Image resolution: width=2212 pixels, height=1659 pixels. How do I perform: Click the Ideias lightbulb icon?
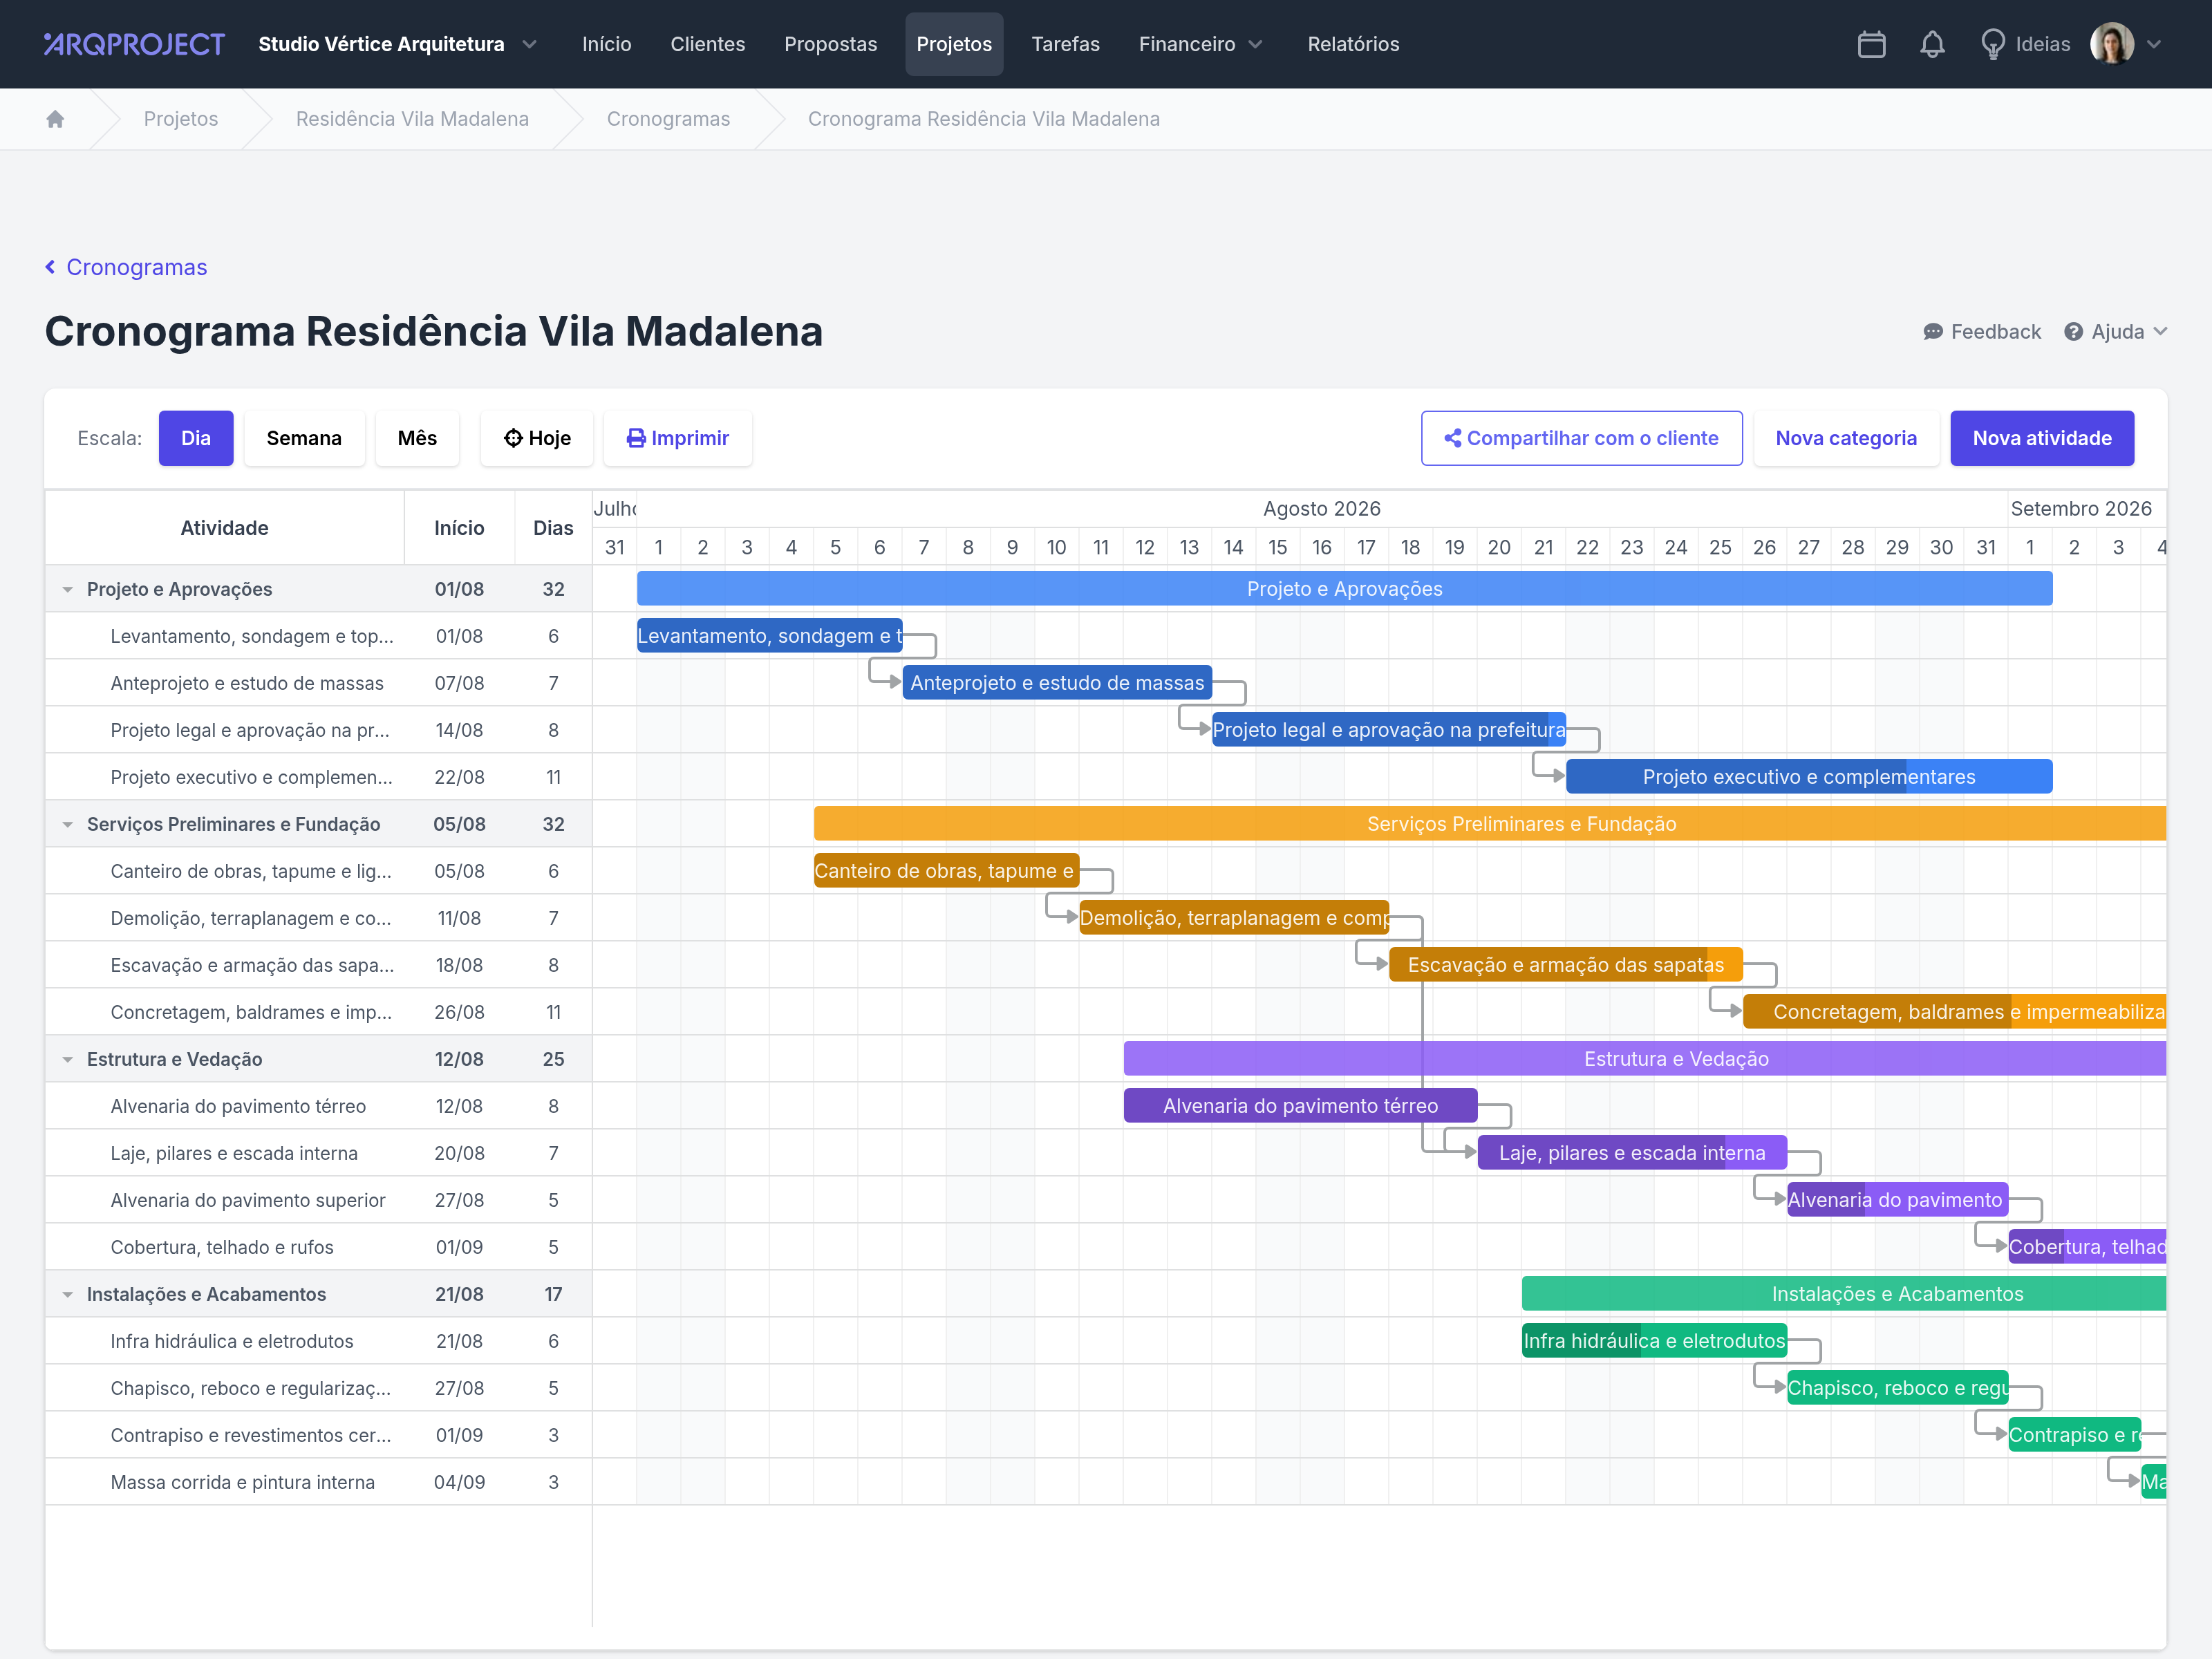(1992, 44)
